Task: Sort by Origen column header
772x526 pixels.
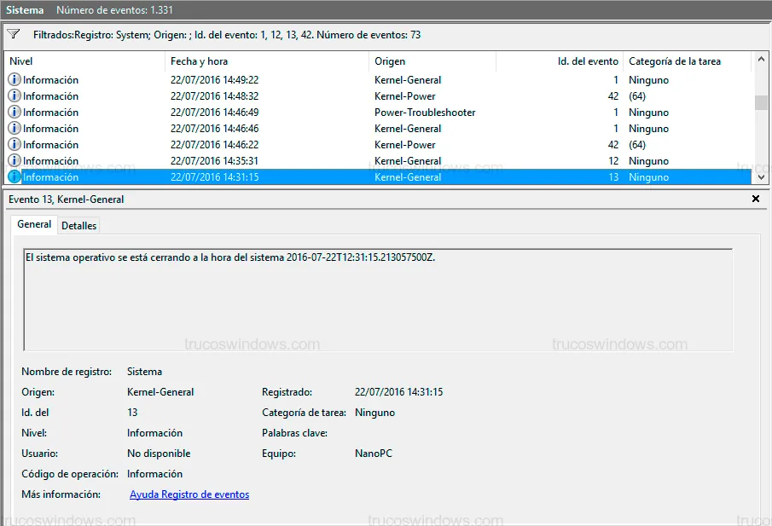Action: point(432,61)
